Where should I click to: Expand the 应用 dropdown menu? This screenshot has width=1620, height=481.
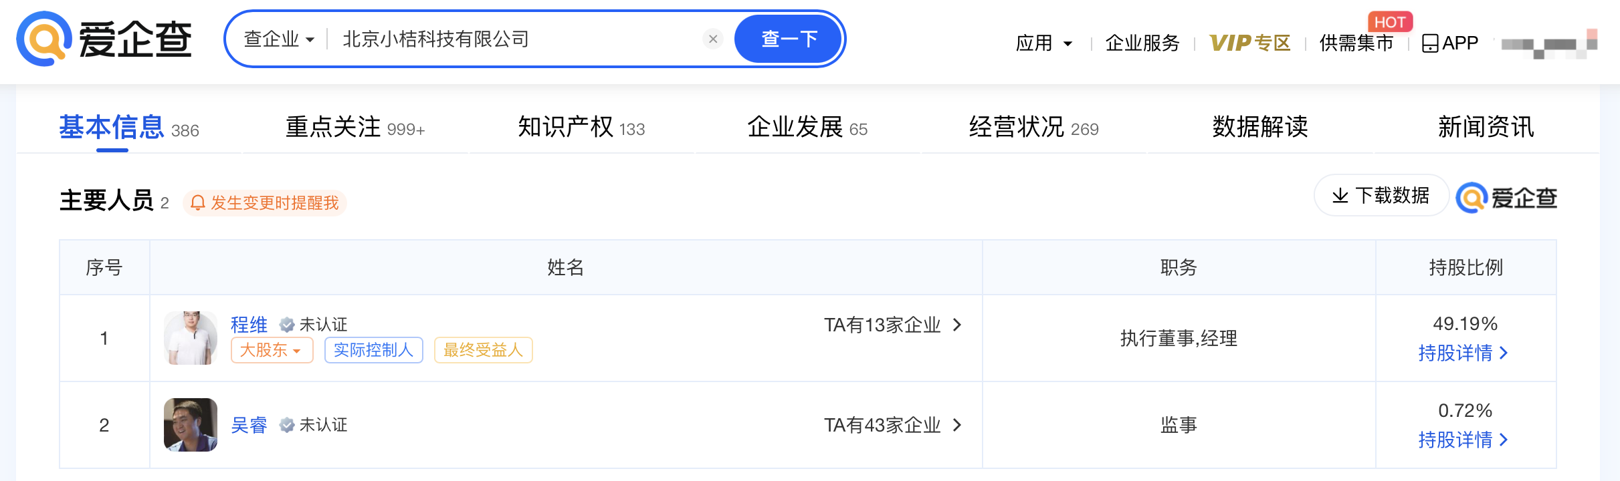pyautogui.click(x=1044, y=43)
